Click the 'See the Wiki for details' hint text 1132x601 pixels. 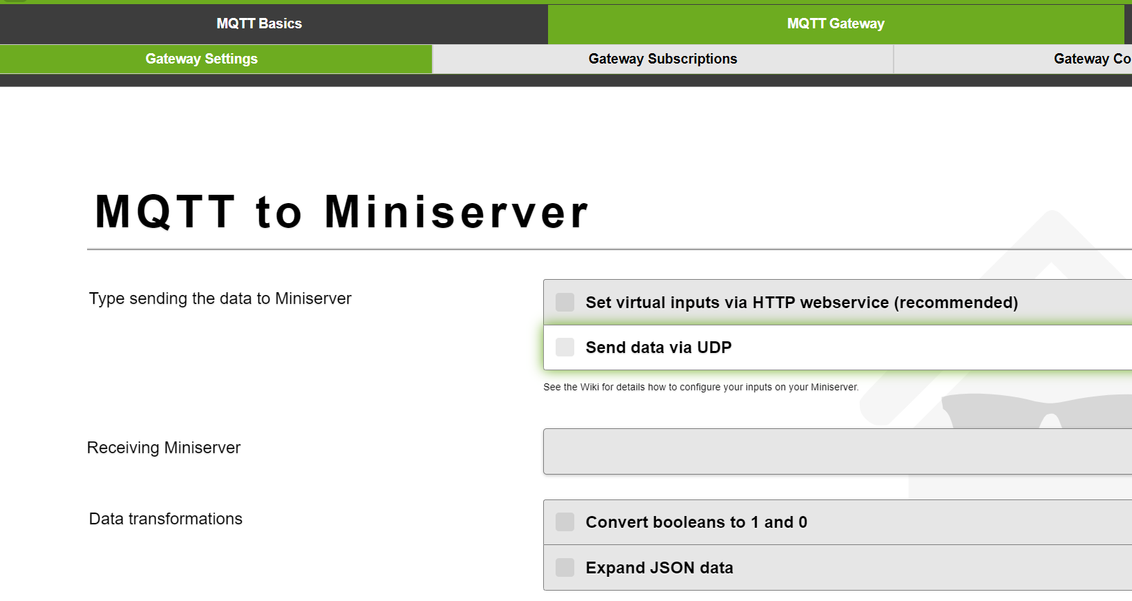pyautogui.click(x=701, y=387)
